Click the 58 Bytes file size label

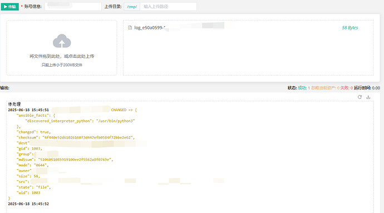click(350, 28)
